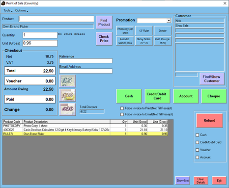Select Photocopy per sheet quick button
The height and width of the screenshot is (188, 229).
tap(125, 31)
